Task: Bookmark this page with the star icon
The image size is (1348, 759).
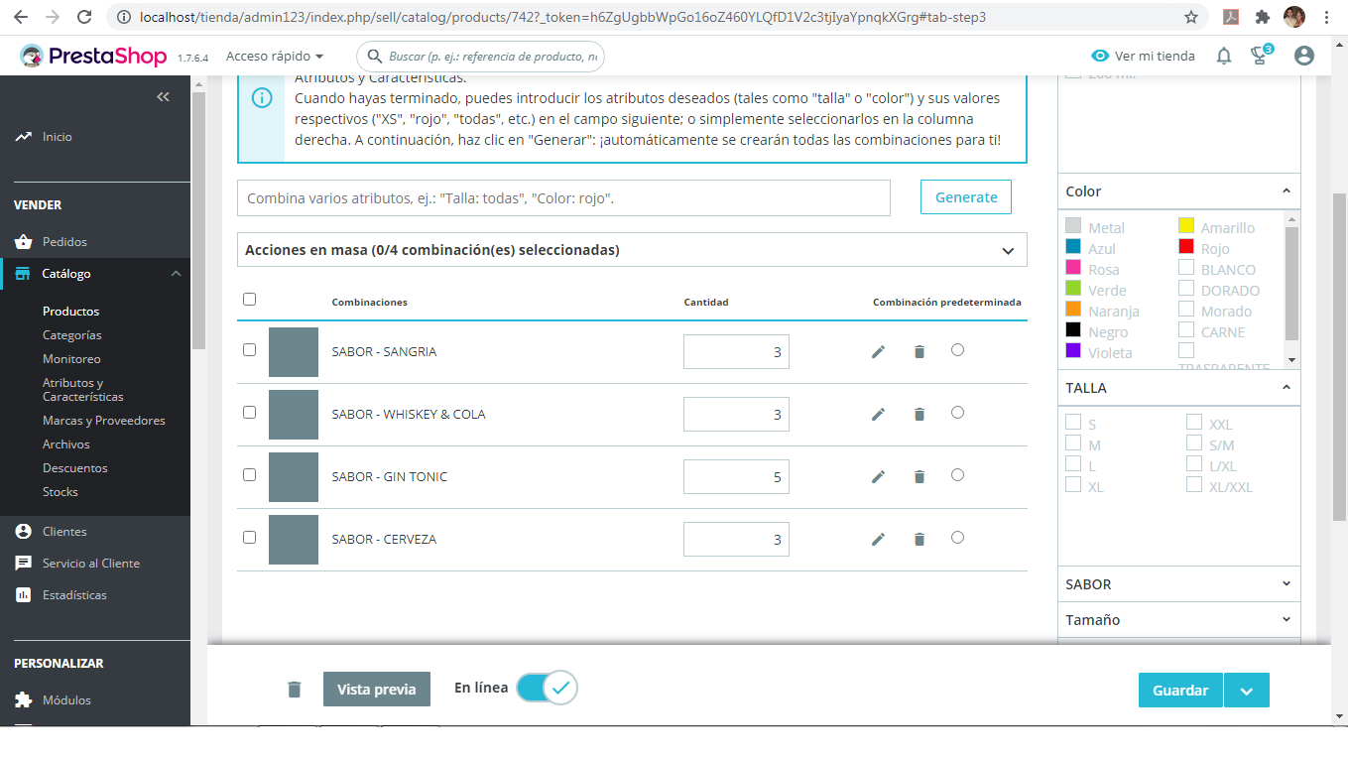Action: point(1191,17)
